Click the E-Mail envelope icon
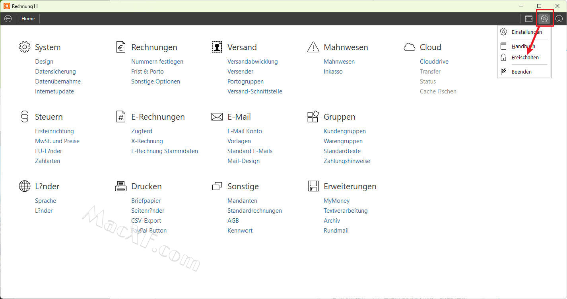The image size is (567, 299). pyautogui.click(x=217, y=116)
